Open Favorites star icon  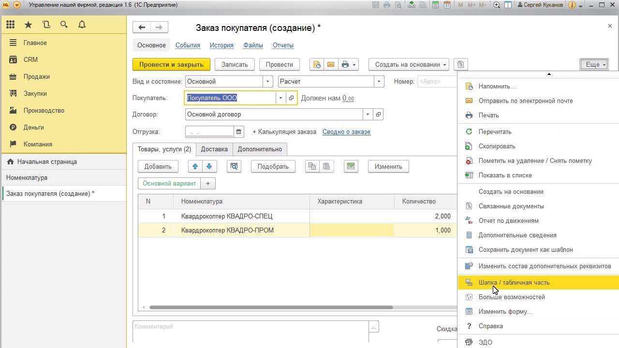point(28,25)
